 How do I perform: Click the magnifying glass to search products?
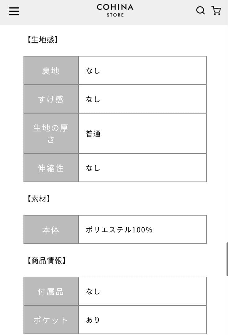pyautogui.click(x=200, y=10)
